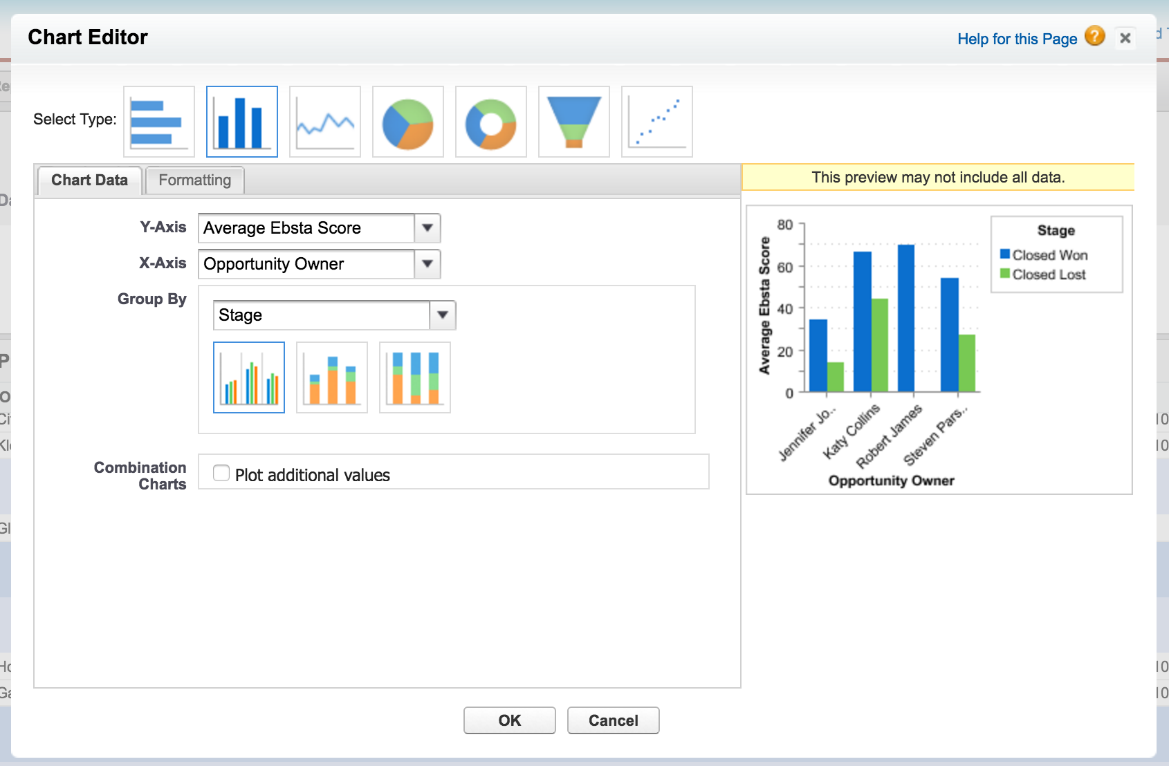The width and height of the screenshot is (1169, 766).
Task: Open the Y-Axis dropdown
Action: point(427,228)
